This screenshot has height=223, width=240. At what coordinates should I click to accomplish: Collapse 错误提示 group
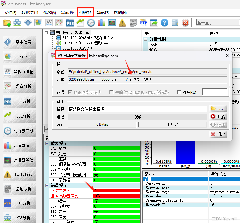(47, 186)
